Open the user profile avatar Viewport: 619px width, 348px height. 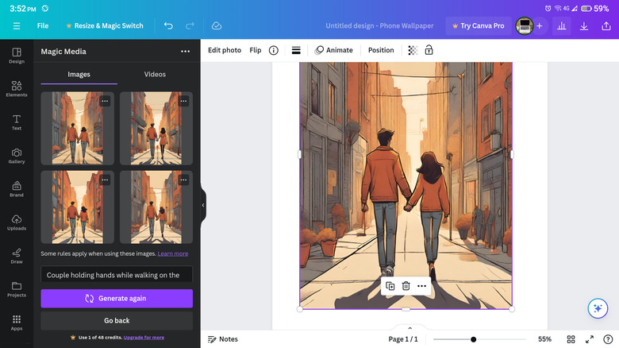tap(525, 25)
